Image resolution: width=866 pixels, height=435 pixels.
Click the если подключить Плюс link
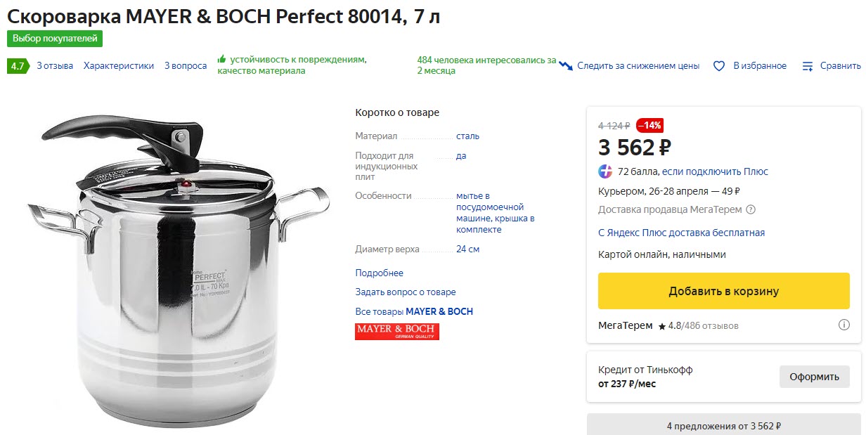point(715,171)
